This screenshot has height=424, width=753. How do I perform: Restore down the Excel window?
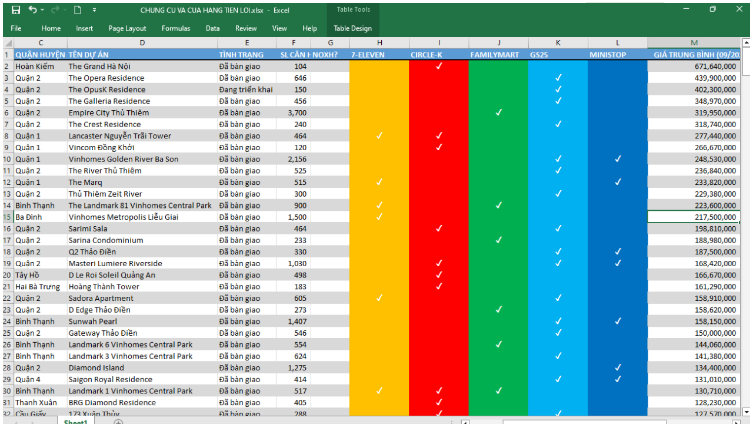pyautogui.click(x=712, y=9)
